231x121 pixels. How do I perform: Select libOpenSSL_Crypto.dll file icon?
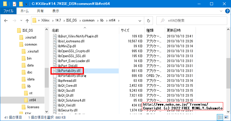coord(55,51)
